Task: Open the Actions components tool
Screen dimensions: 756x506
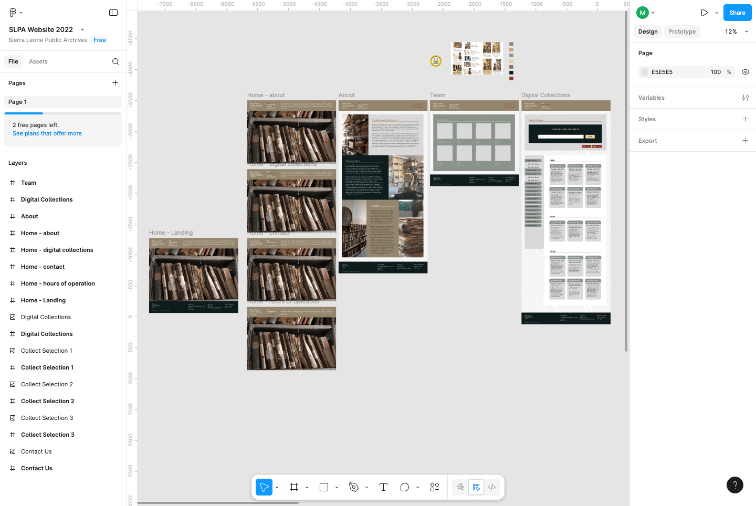Action: pyautogui.click(x=434, y=487)
